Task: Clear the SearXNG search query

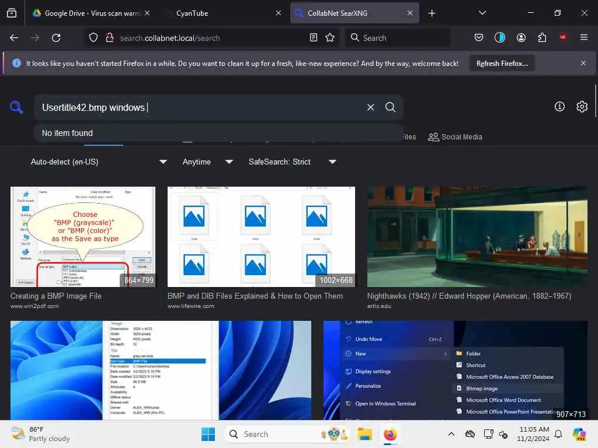Action: (x=370, y=107)
